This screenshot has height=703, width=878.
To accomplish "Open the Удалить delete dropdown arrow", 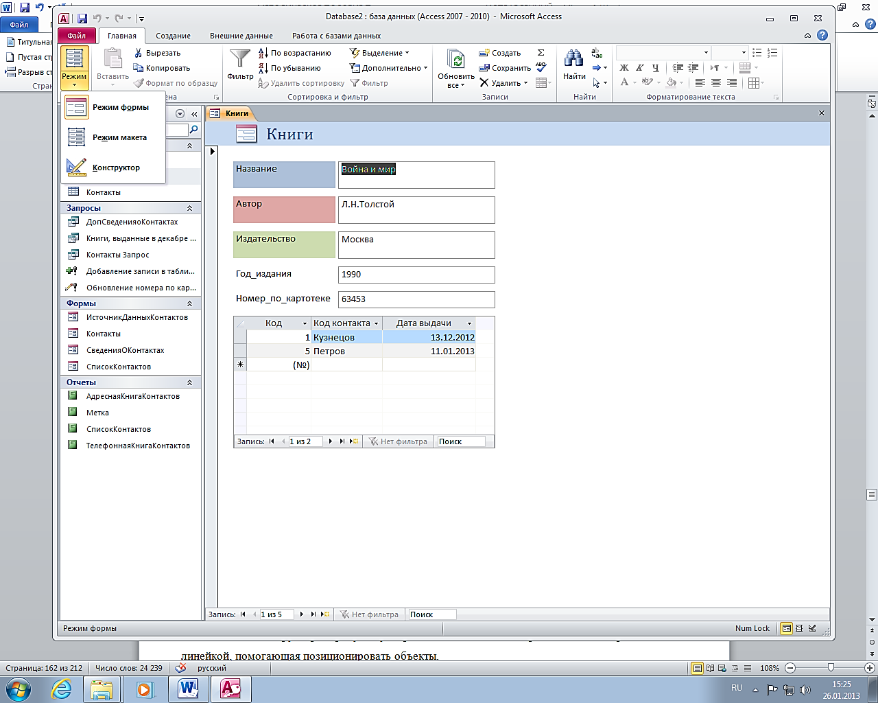I will tap(526, 83).
